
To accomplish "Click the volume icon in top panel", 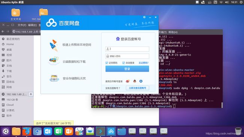I will (x=227, y=2).
